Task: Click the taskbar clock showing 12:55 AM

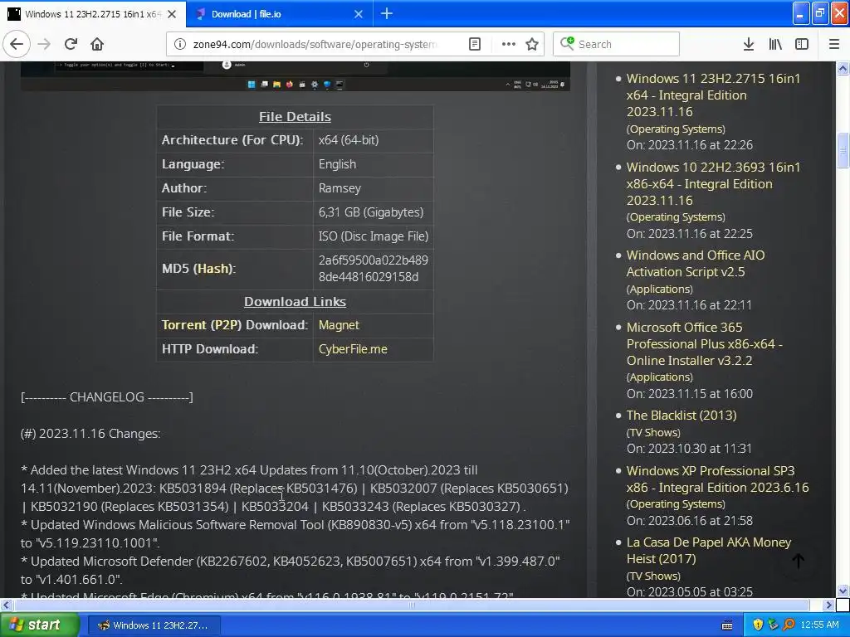Action: (819, 625)
